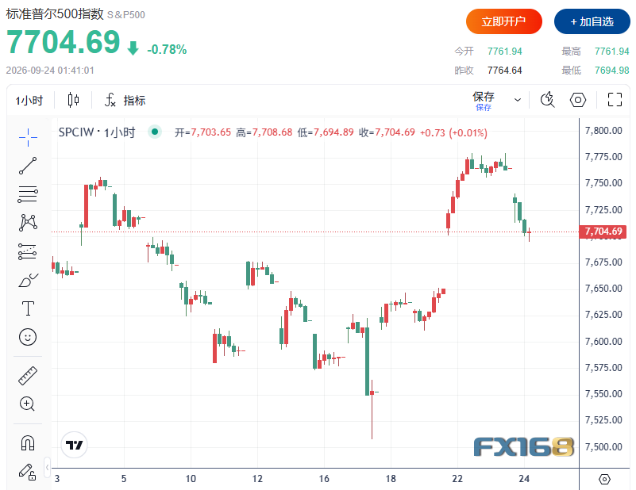Open the Fibonacci retracement tool
The image size is (636, 490).
pyautogui.click(x=28, y=194)
